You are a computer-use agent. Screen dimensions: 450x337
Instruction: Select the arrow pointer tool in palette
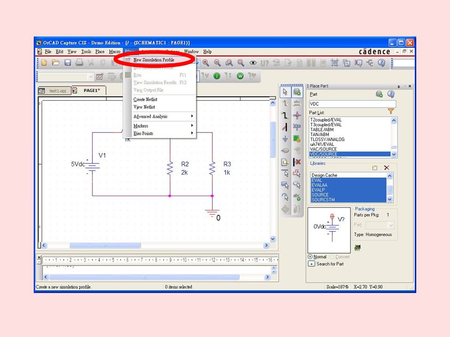(x=285, y=92)
